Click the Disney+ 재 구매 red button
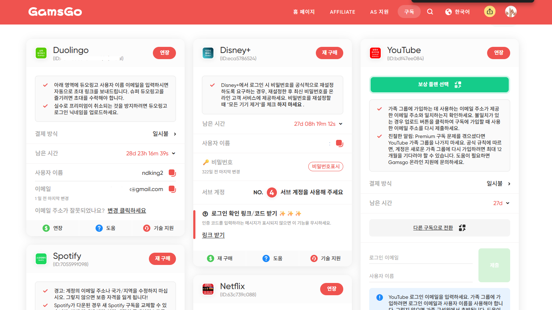Image resolution: width=552 pixels, height=310 pixels. tap(330, 53)
